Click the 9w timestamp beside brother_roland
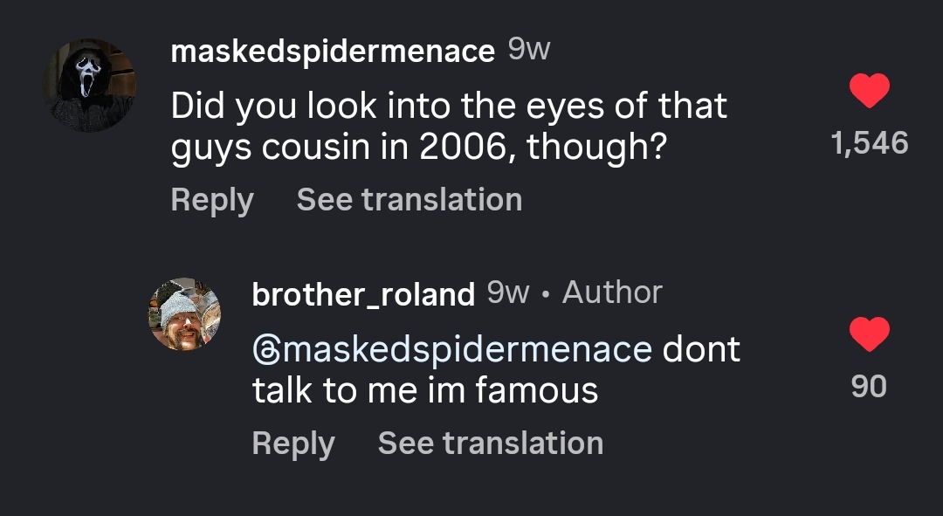Image resolution: width=943 pixels, height=516 pixels. pos(508,292)
